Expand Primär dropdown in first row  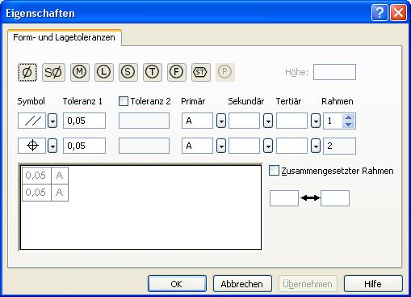(221, 121)
